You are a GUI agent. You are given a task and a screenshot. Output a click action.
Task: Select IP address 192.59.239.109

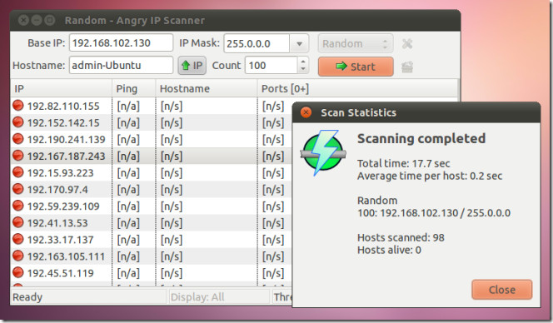point(63,206)
